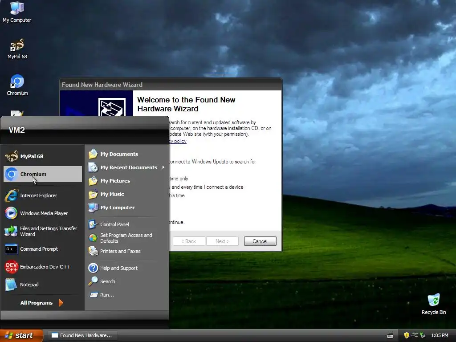This screenshot has height=342, width=456.
Task: Expand My Recent Documents submenu
Action: click(126, 167)
